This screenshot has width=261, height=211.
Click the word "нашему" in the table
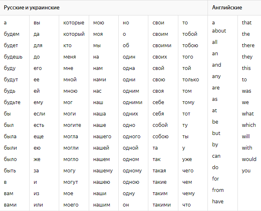click(103, 171)
